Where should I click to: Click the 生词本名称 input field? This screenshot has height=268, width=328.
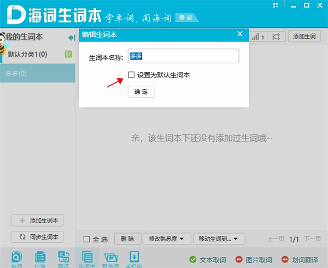coord(184,56)
